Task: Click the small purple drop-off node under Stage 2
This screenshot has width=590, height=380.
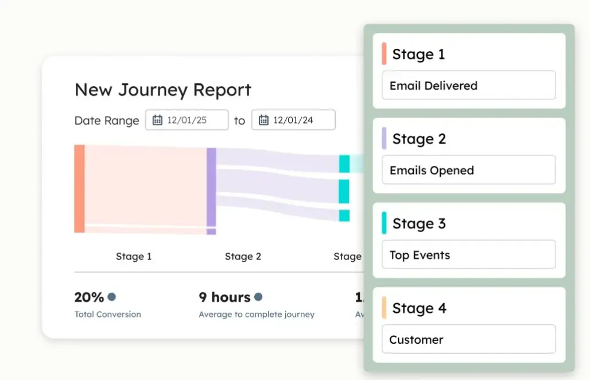Action: pyautogui.click(x=211, y=231)
